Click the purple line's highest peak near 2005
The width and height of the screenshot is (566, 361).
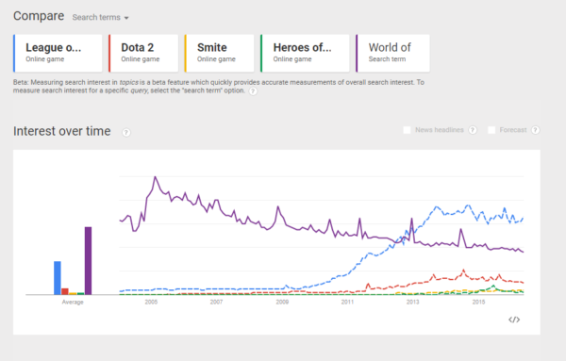156,176
